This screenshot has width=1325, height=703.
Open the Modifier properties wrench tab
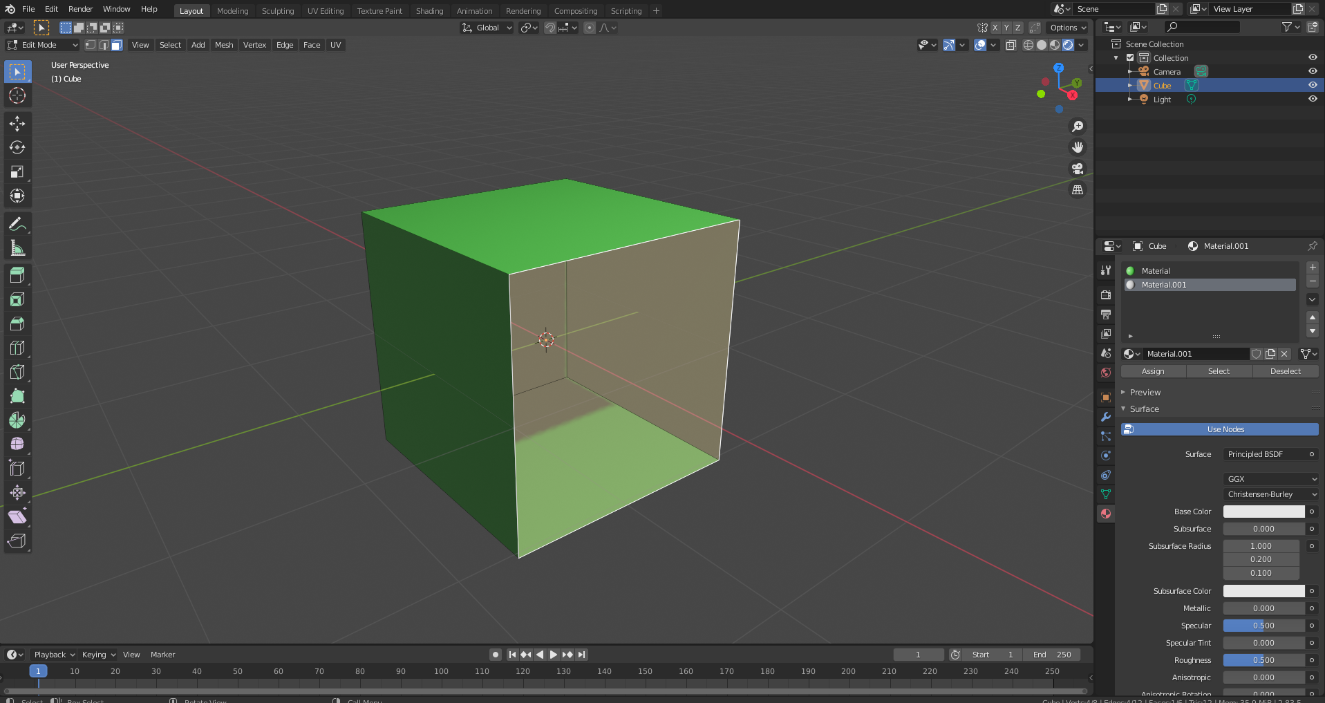1106,417
